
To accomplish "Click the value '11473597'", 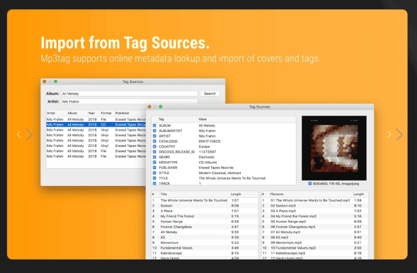I will click(x=207, y=152).
